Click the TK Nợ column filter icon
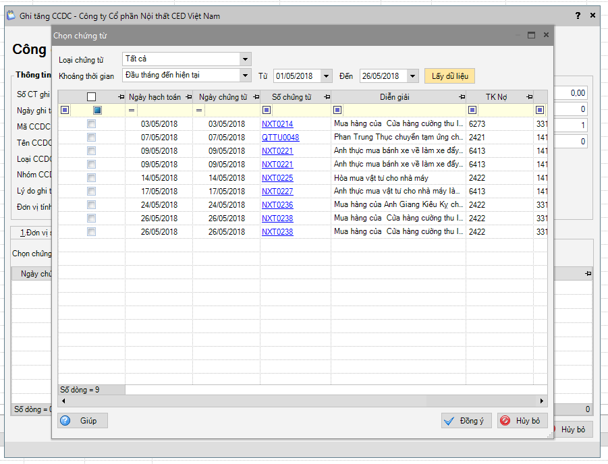Image resolution: width=608 pixels, height=464 pixels. pyautogui.click(x=472, y=110)
